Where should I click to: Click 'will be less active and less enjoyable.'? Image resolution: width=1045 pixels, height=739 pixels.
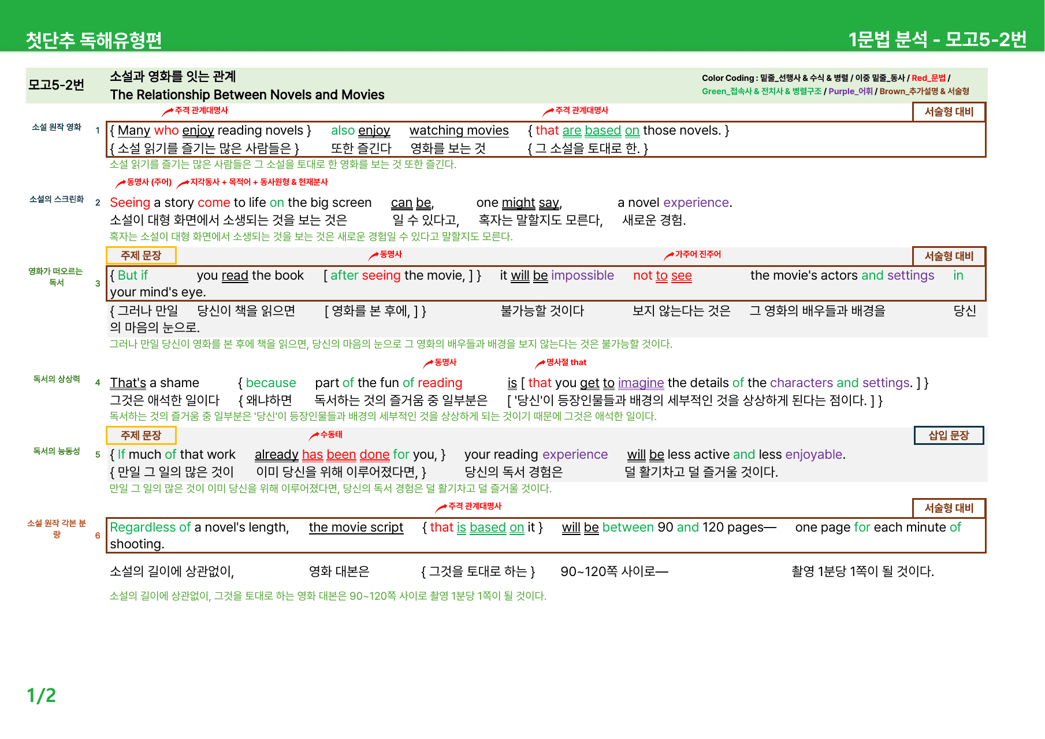coord(737,455)
